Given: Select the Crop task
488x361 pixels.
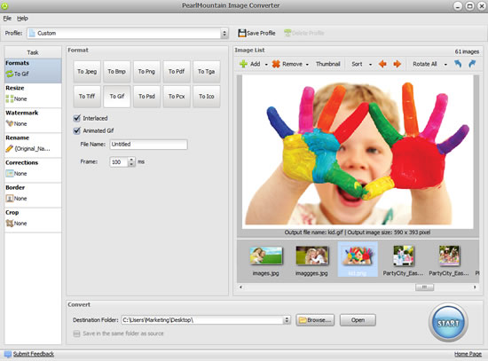Looking at the screenshot, I should (x=33, y=220).
